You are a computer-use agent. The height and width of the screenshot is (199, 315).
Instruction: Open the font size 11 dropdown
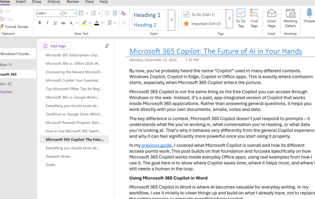coord(75,13)
